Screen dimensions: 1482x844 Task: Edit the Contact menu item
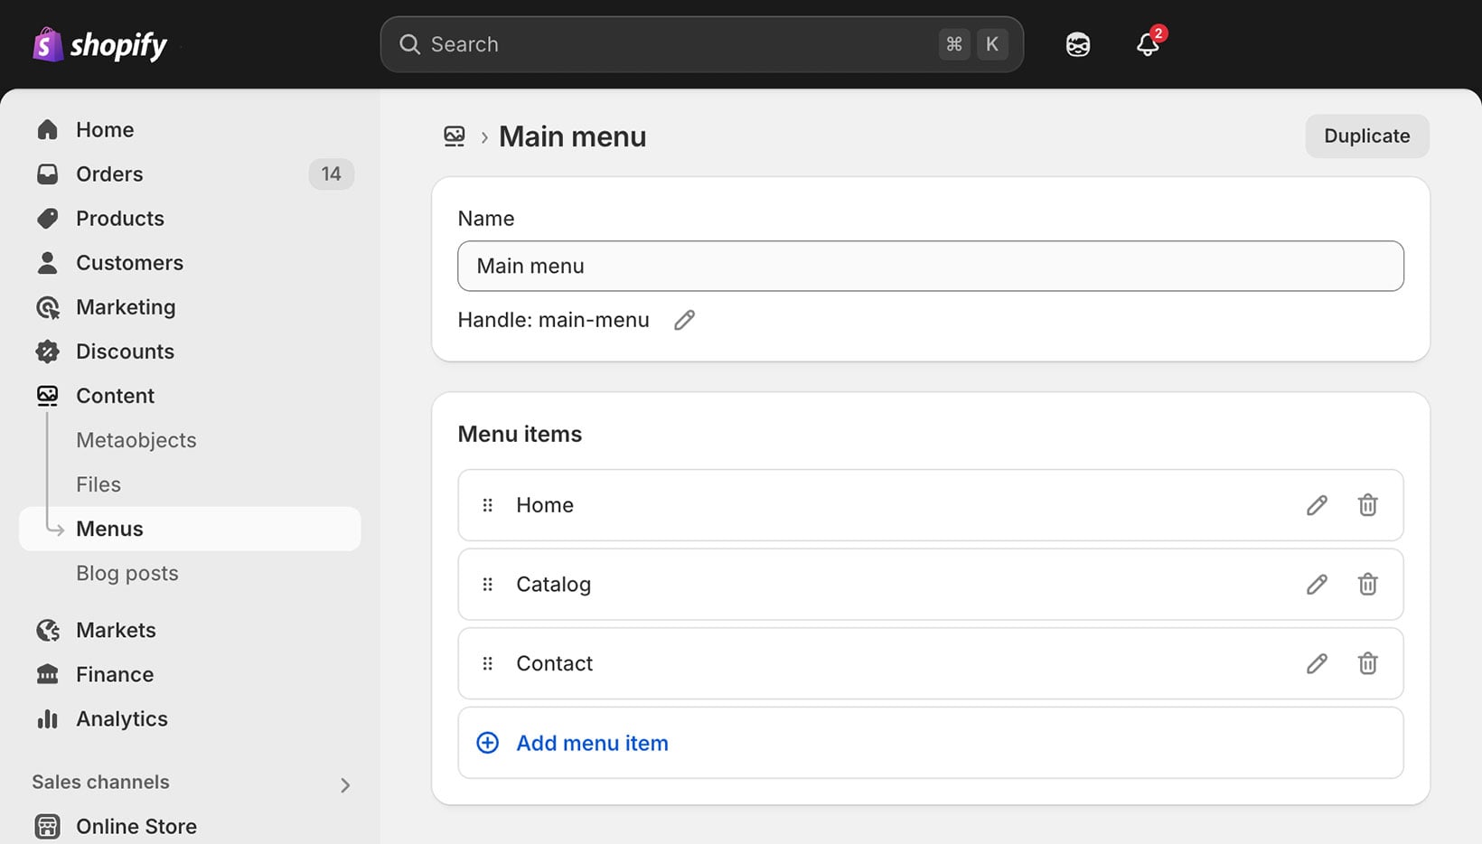coord(1317,663)
